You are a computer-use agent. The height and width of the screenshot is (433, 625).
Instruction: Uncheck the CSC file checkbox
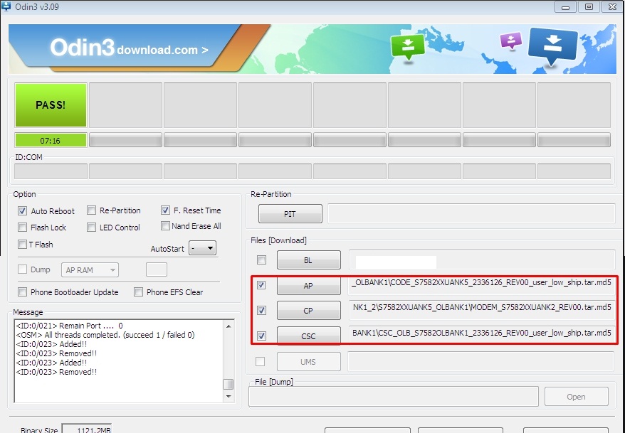[x=261, y=336]
